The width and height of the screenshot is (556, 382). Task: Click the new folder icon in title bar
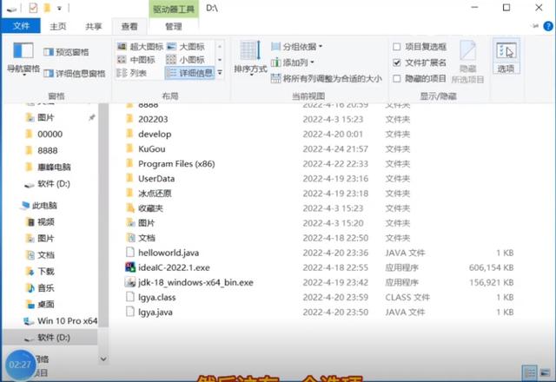47,8
